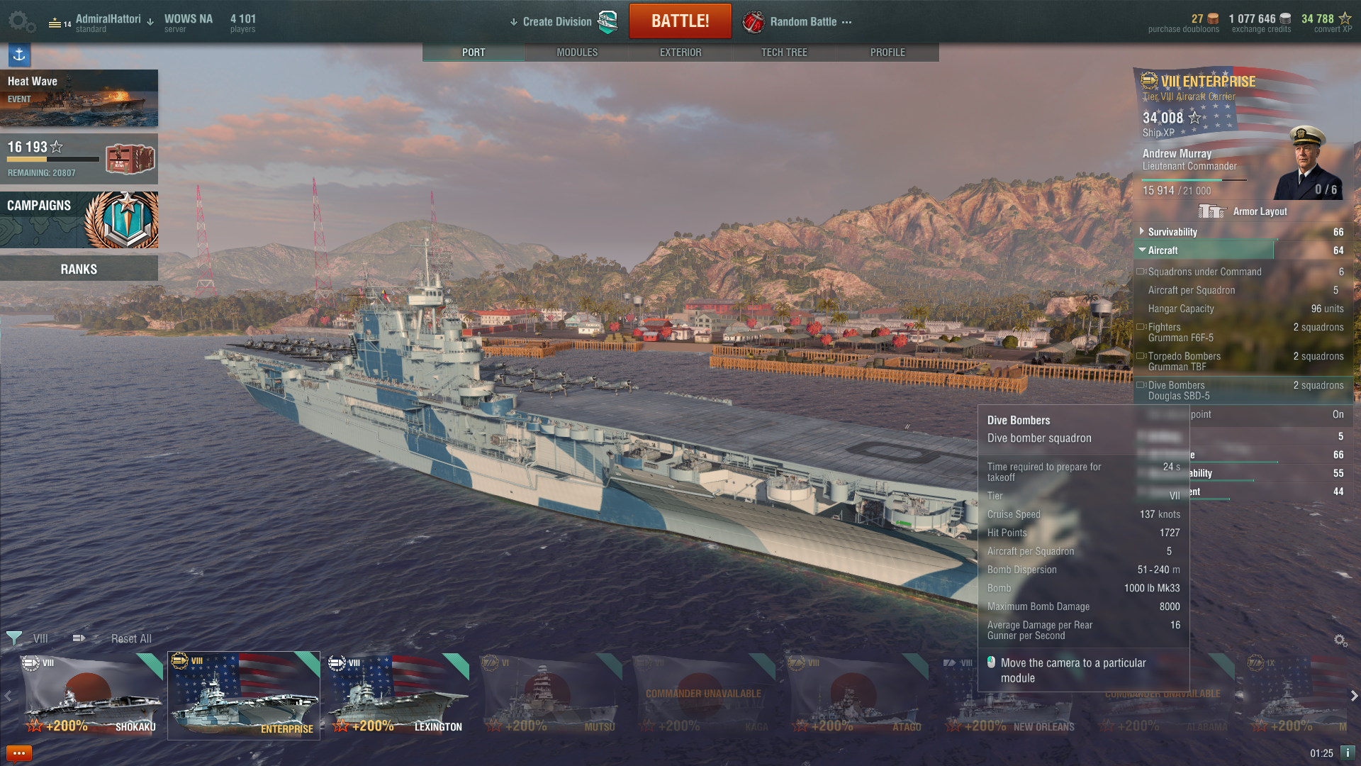This screenshot has width=1361, height=766.
Task: Open the chat speech bubble button
Action: [x=19, y=753]
